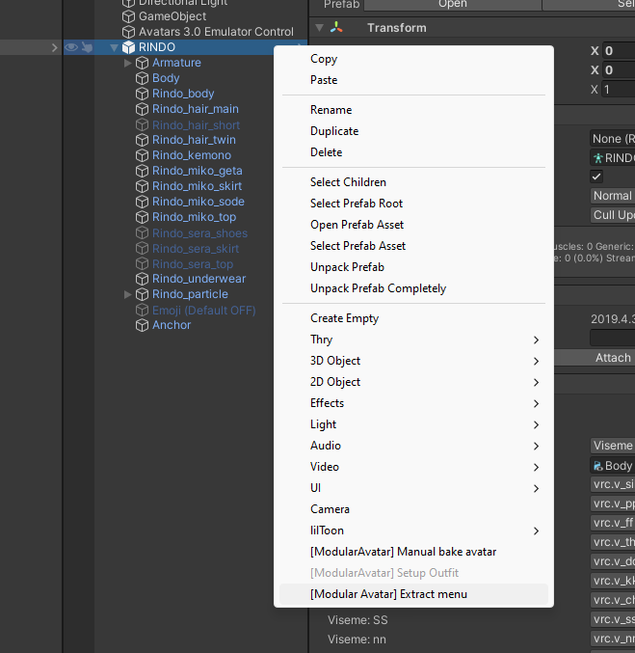Expand the Armature foldout arrow

click(128, 63)
